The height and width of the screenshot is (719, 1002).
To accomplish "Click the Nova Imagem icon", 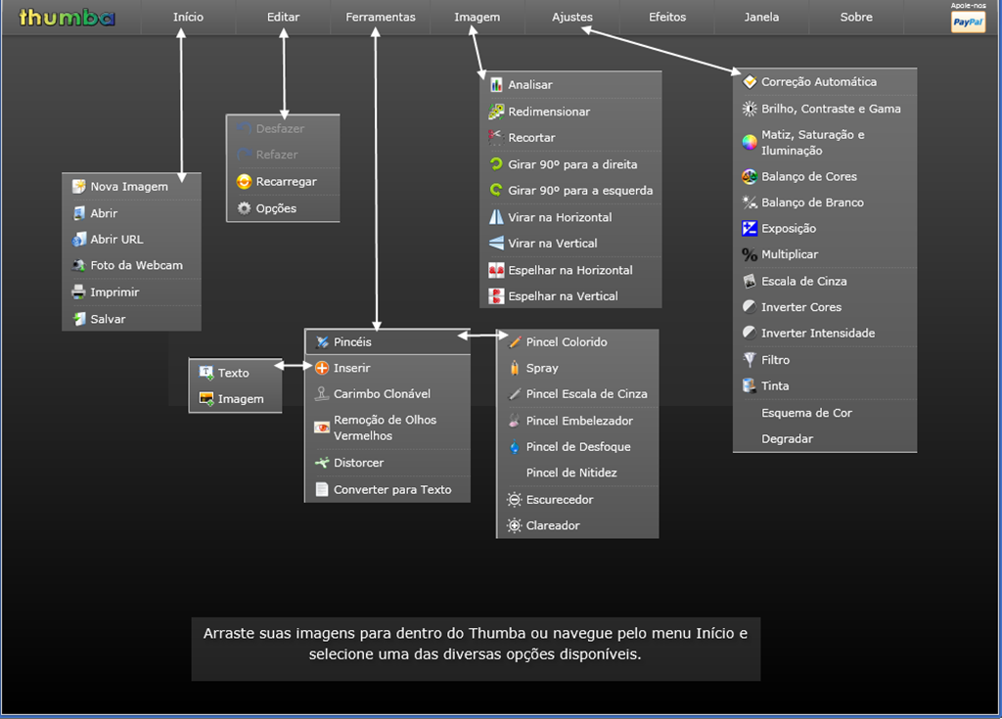I will [78, 187].
